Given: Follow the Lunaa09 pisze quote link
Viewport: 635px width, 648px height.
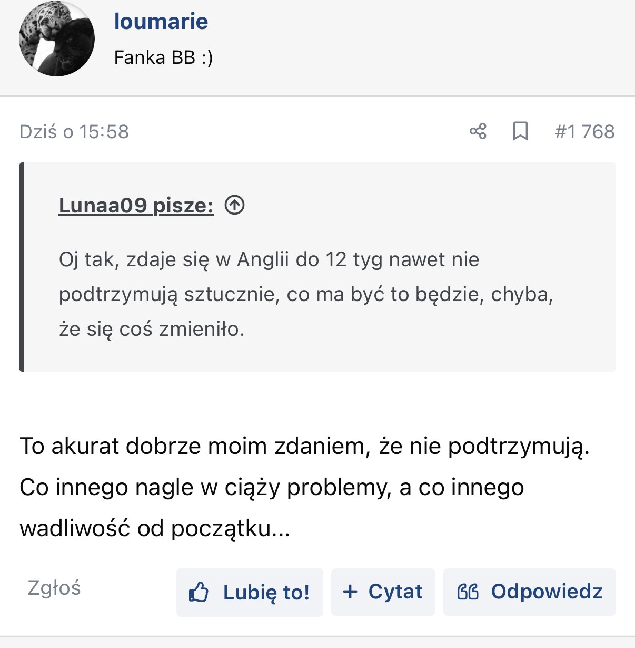Looking at the screenshot, I should coord(136,206).
